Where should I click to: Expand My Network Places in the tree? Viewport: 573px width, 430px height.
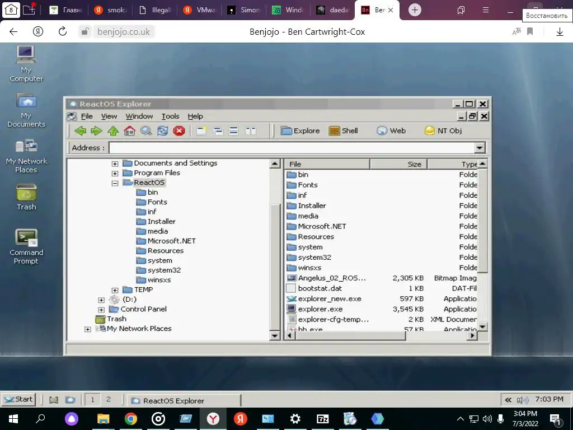(88, 329)
